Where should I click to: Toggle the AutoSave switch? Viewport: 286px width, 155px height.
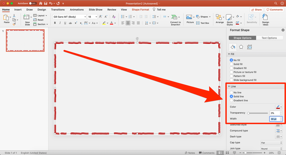pos(33,4)
